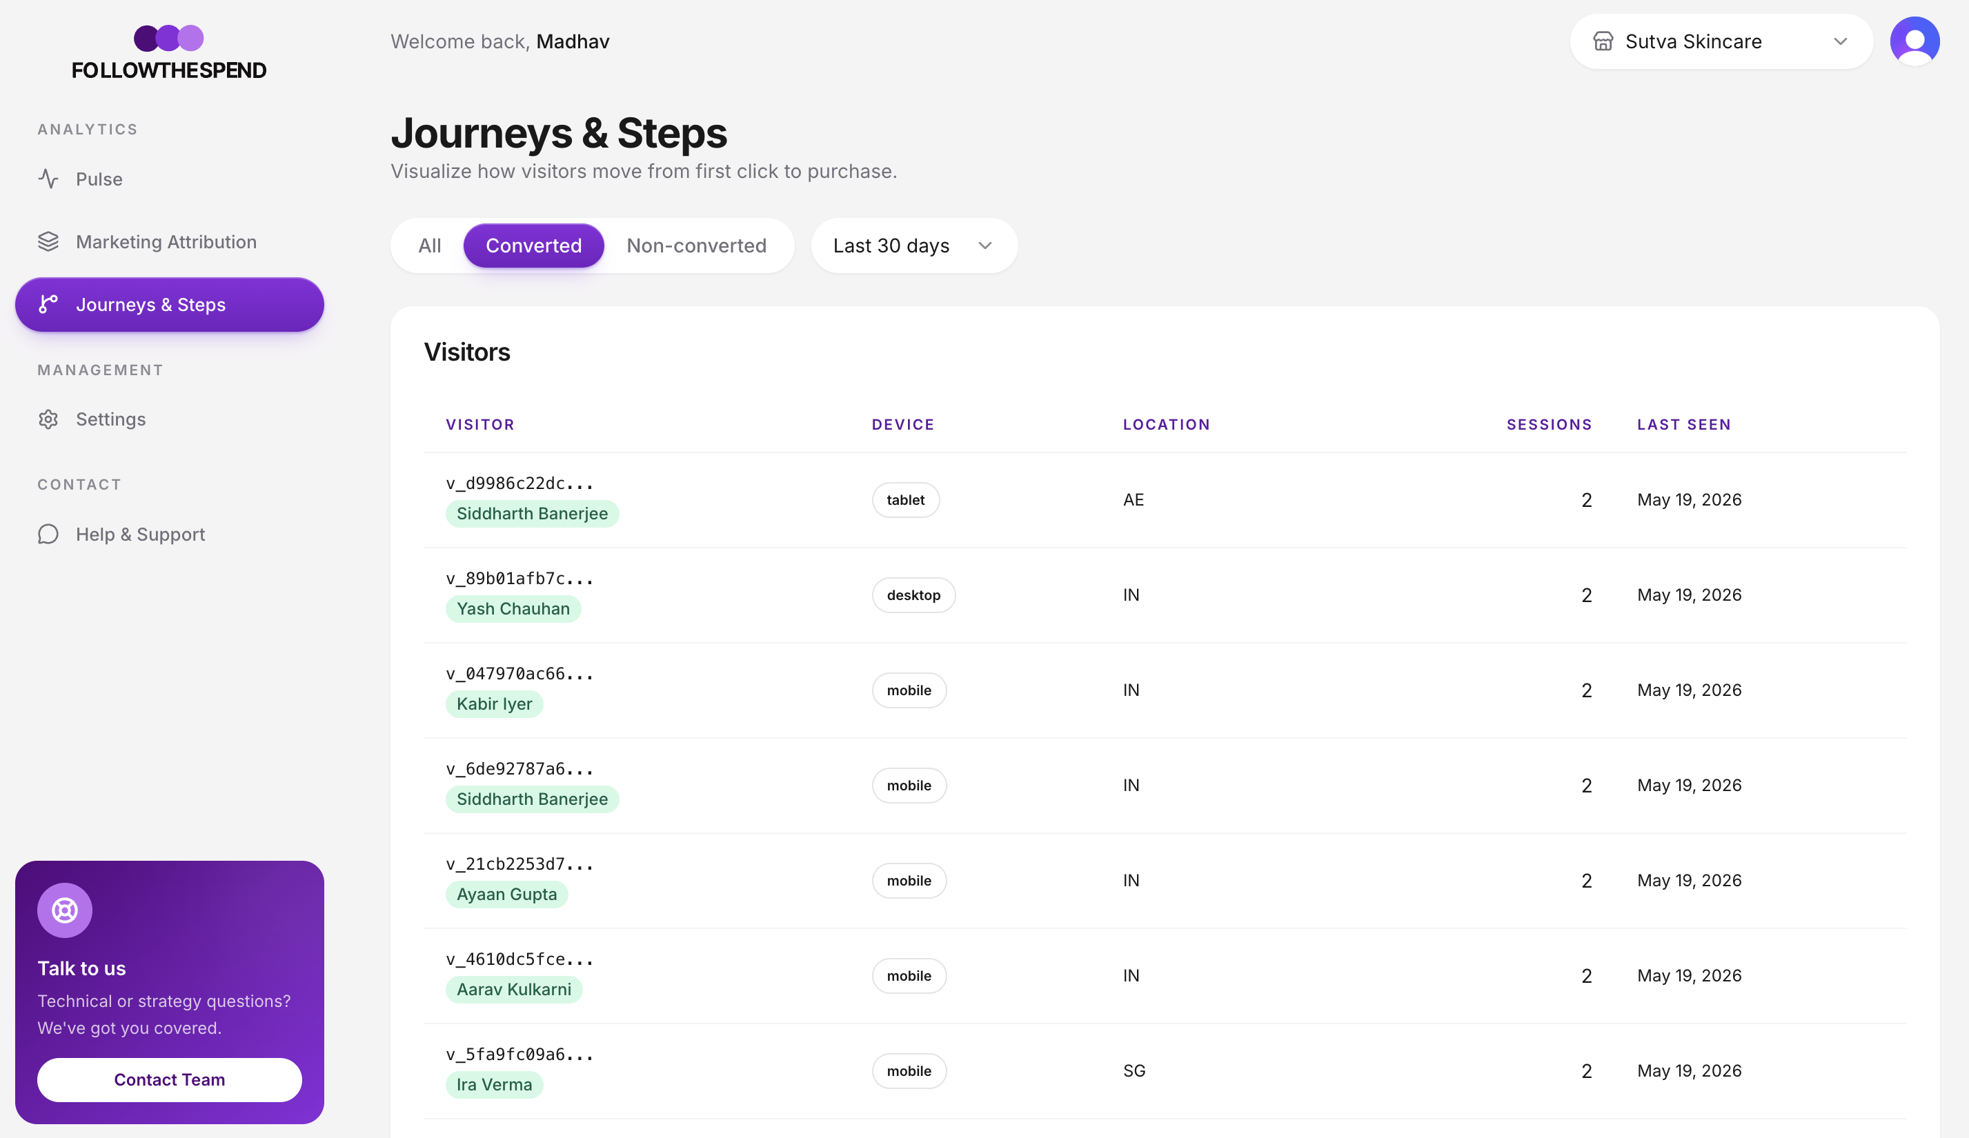Click mobile badge in Ayaan Gupta row
1969x1138 pixels.
click(x=909, y=881)
